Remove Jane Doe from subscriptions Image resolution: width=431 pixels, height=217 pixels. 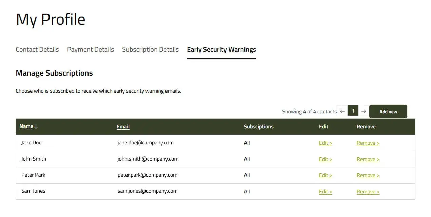[368, 143]
